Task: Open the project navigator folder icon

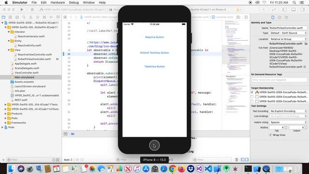Action: (3, 17)
